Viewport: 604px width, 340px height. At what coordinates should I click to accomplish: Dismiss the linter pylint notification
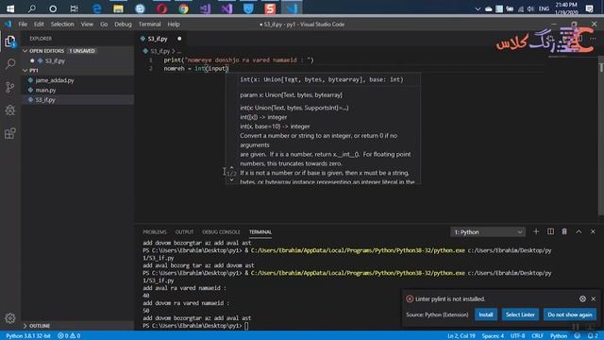[594, 298]
